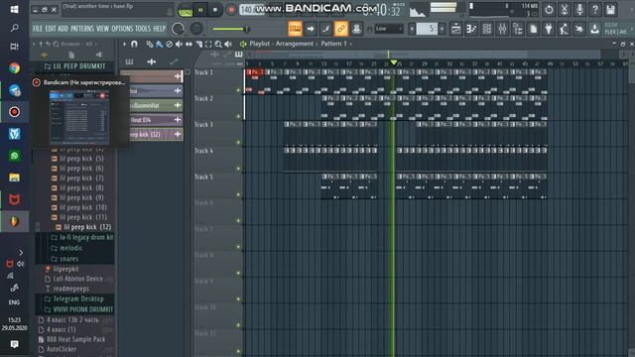
Task: Select the dashed-rectangle Select tool
Action: click(x=208, y=44)
